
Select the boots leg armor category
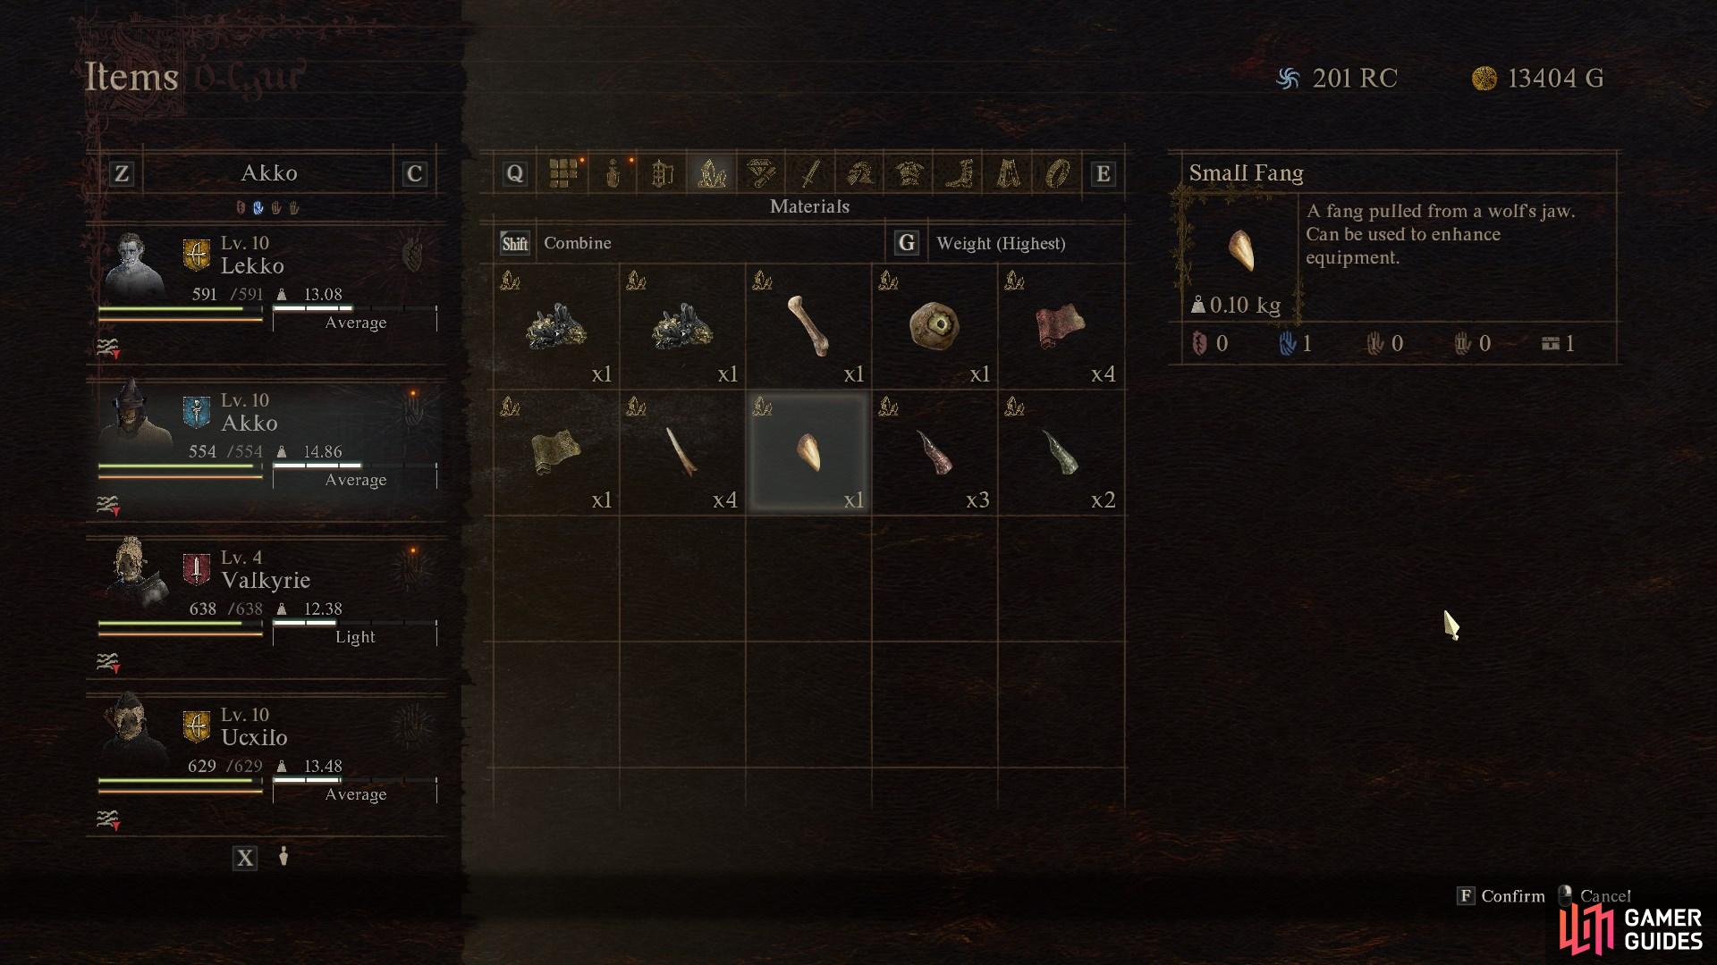959,173
